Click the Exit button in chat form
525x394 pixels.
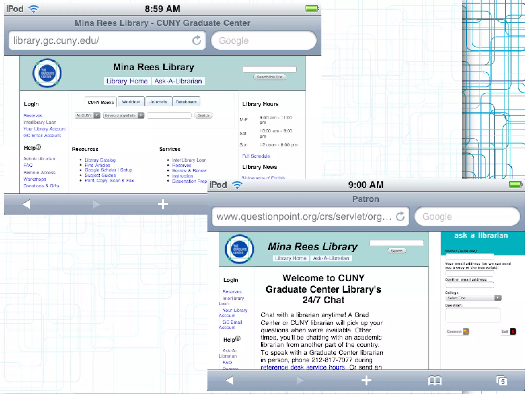(x=508, y=332)
